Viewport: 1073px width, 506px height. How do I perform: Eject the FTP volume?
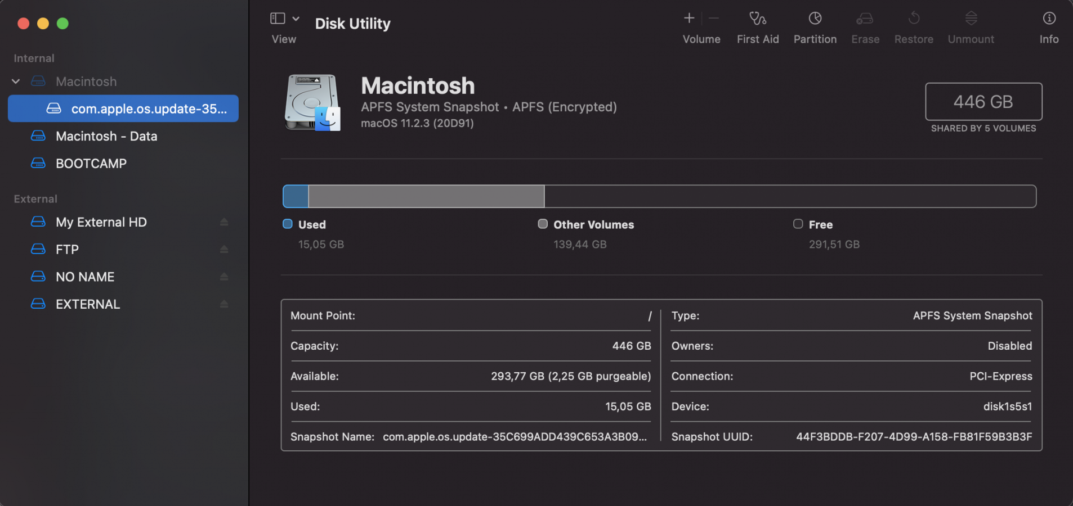[224, 249]
